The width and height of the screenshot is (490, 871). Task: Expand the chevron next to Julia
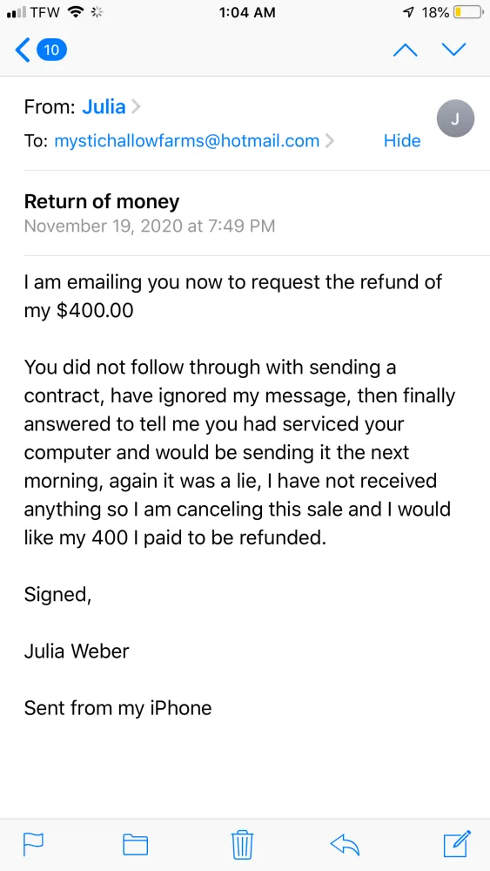coord(136,106)
